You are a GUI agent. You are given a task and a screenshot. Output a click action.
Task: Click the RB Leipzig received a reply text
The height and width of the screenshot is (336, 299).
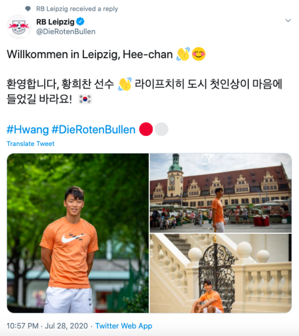pyautogui.click(x=77, y=9)
